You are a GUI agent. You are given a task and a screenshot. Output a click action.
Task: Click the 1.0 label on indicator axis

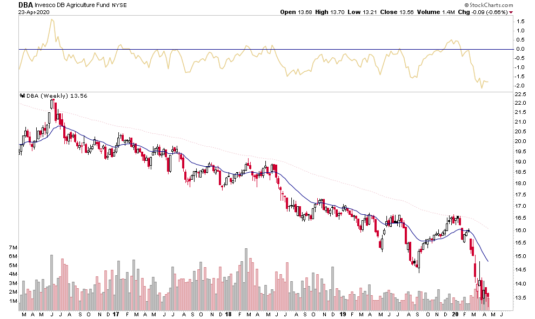pos(520,31)
